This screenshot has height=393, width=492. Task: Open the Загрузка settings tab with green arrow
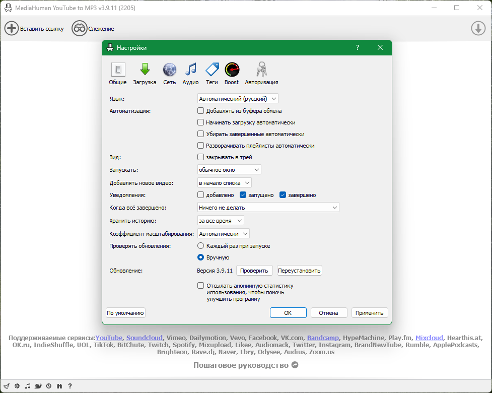[145, 74]
